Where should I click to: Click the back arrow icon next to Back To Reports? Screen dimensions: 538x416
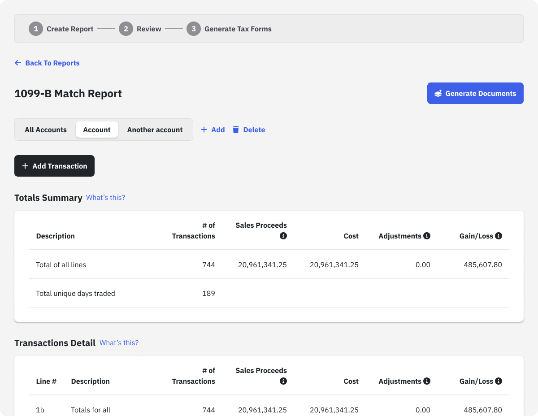point(17,63)
